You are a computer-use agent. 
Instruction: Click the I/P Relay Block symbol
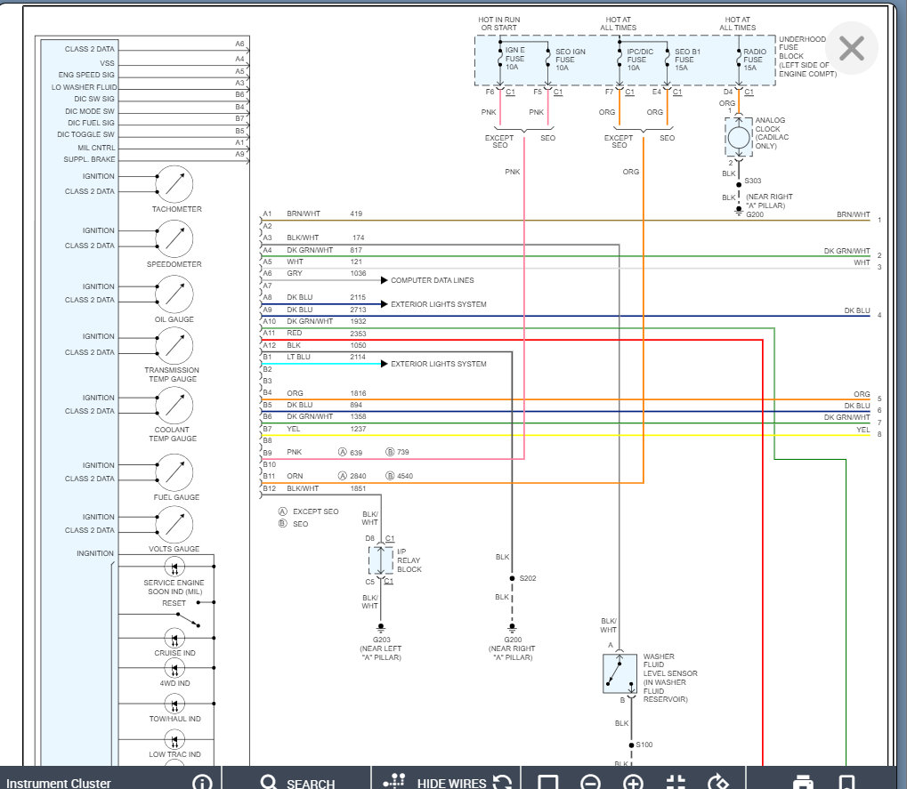(381, 560)
